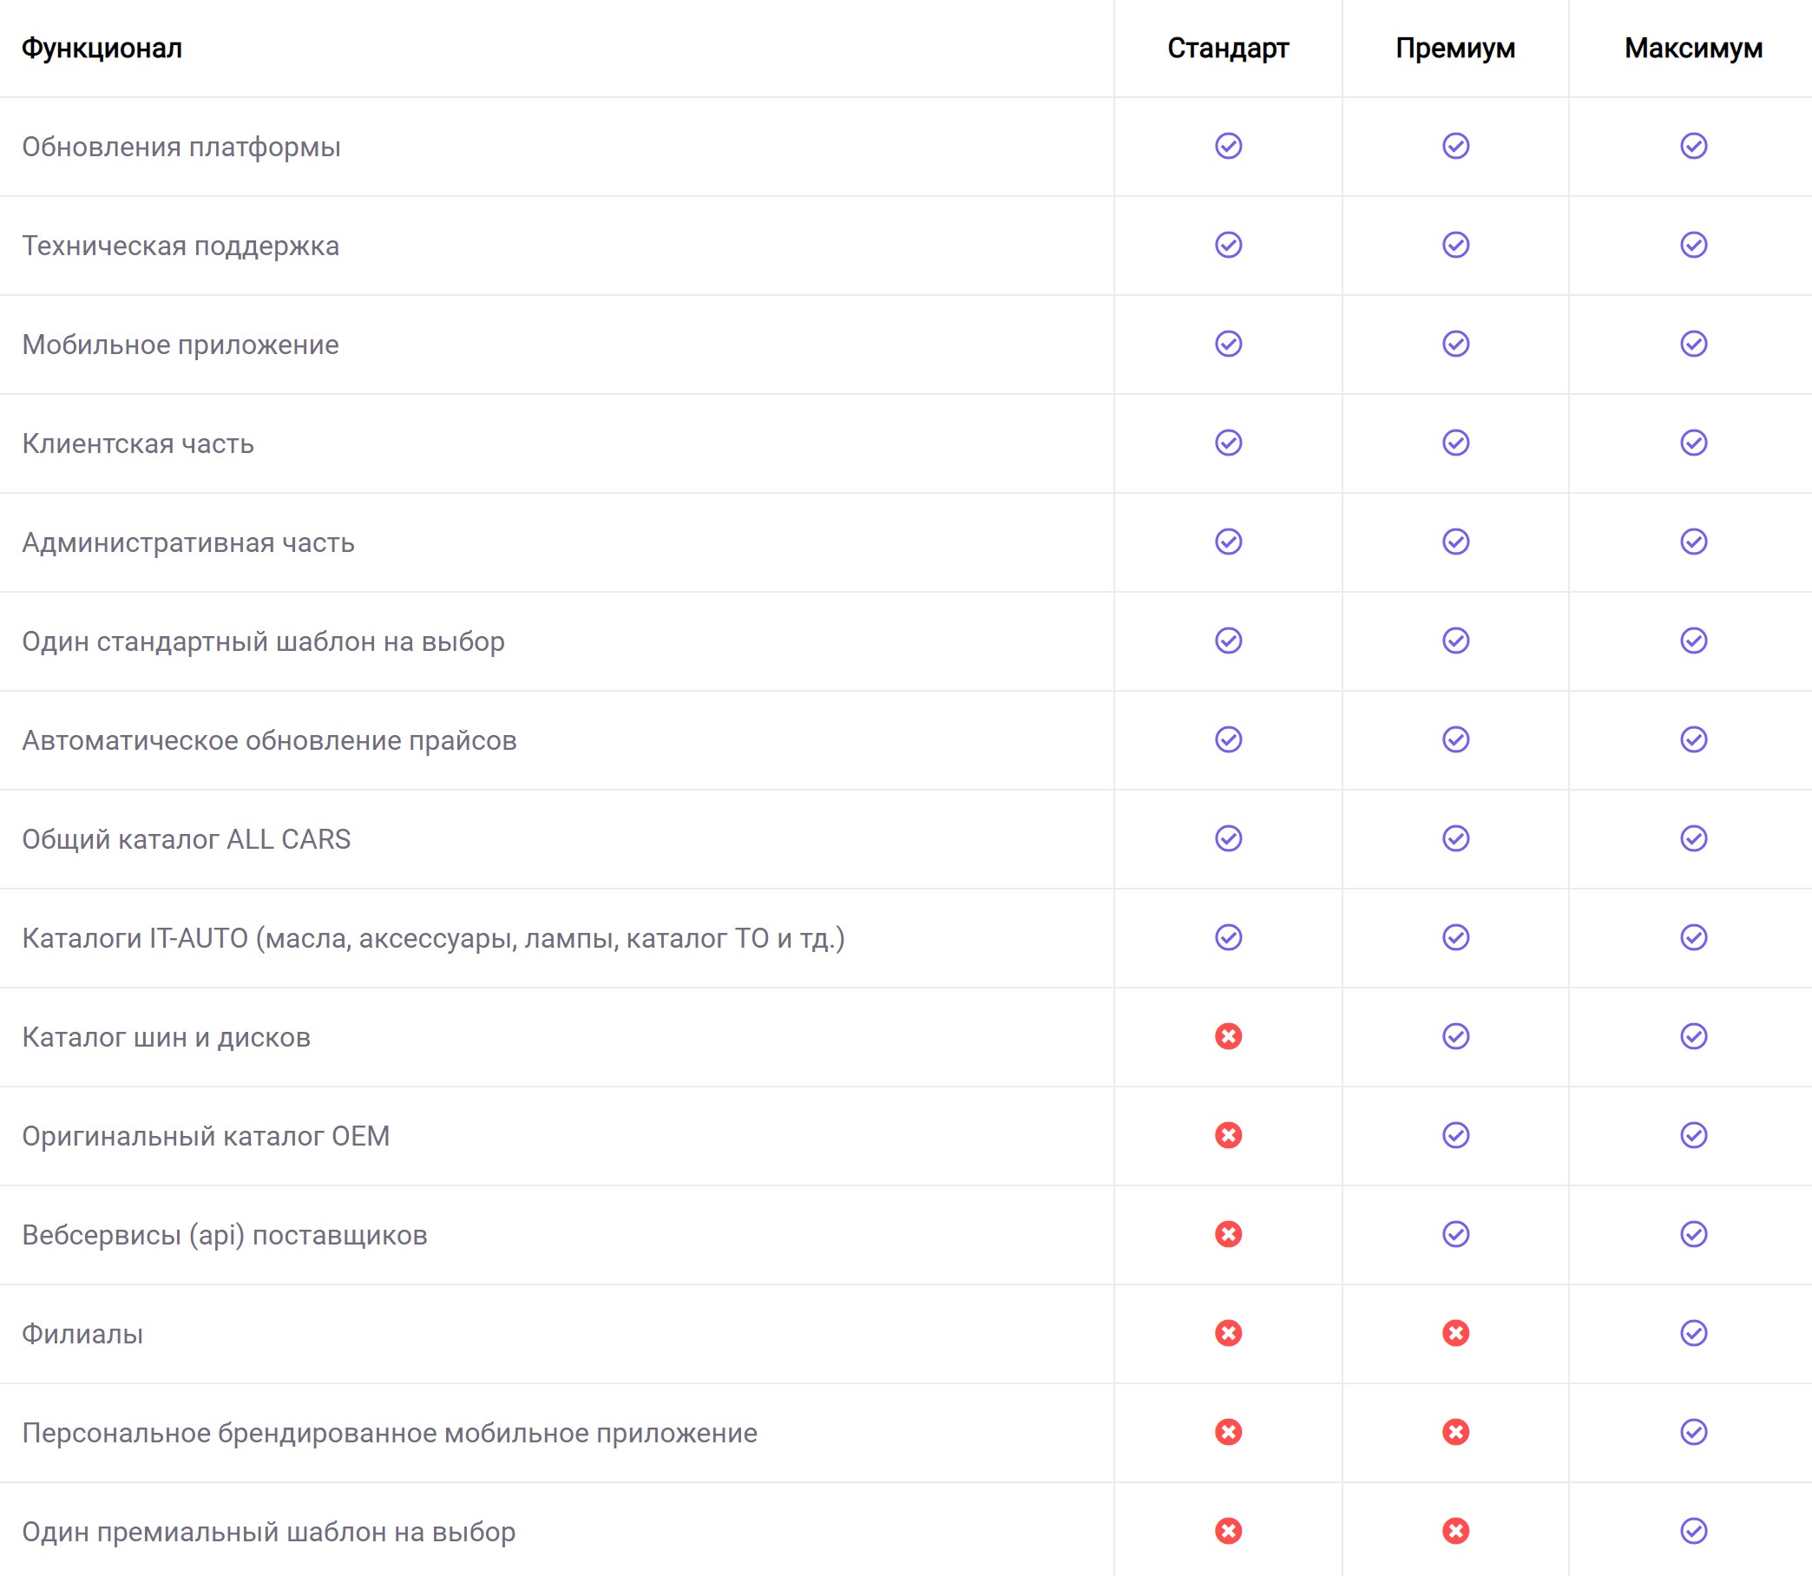The image size is (1812, 1576).
Task: Select the Клиентская часть row label
Action: 138,443
